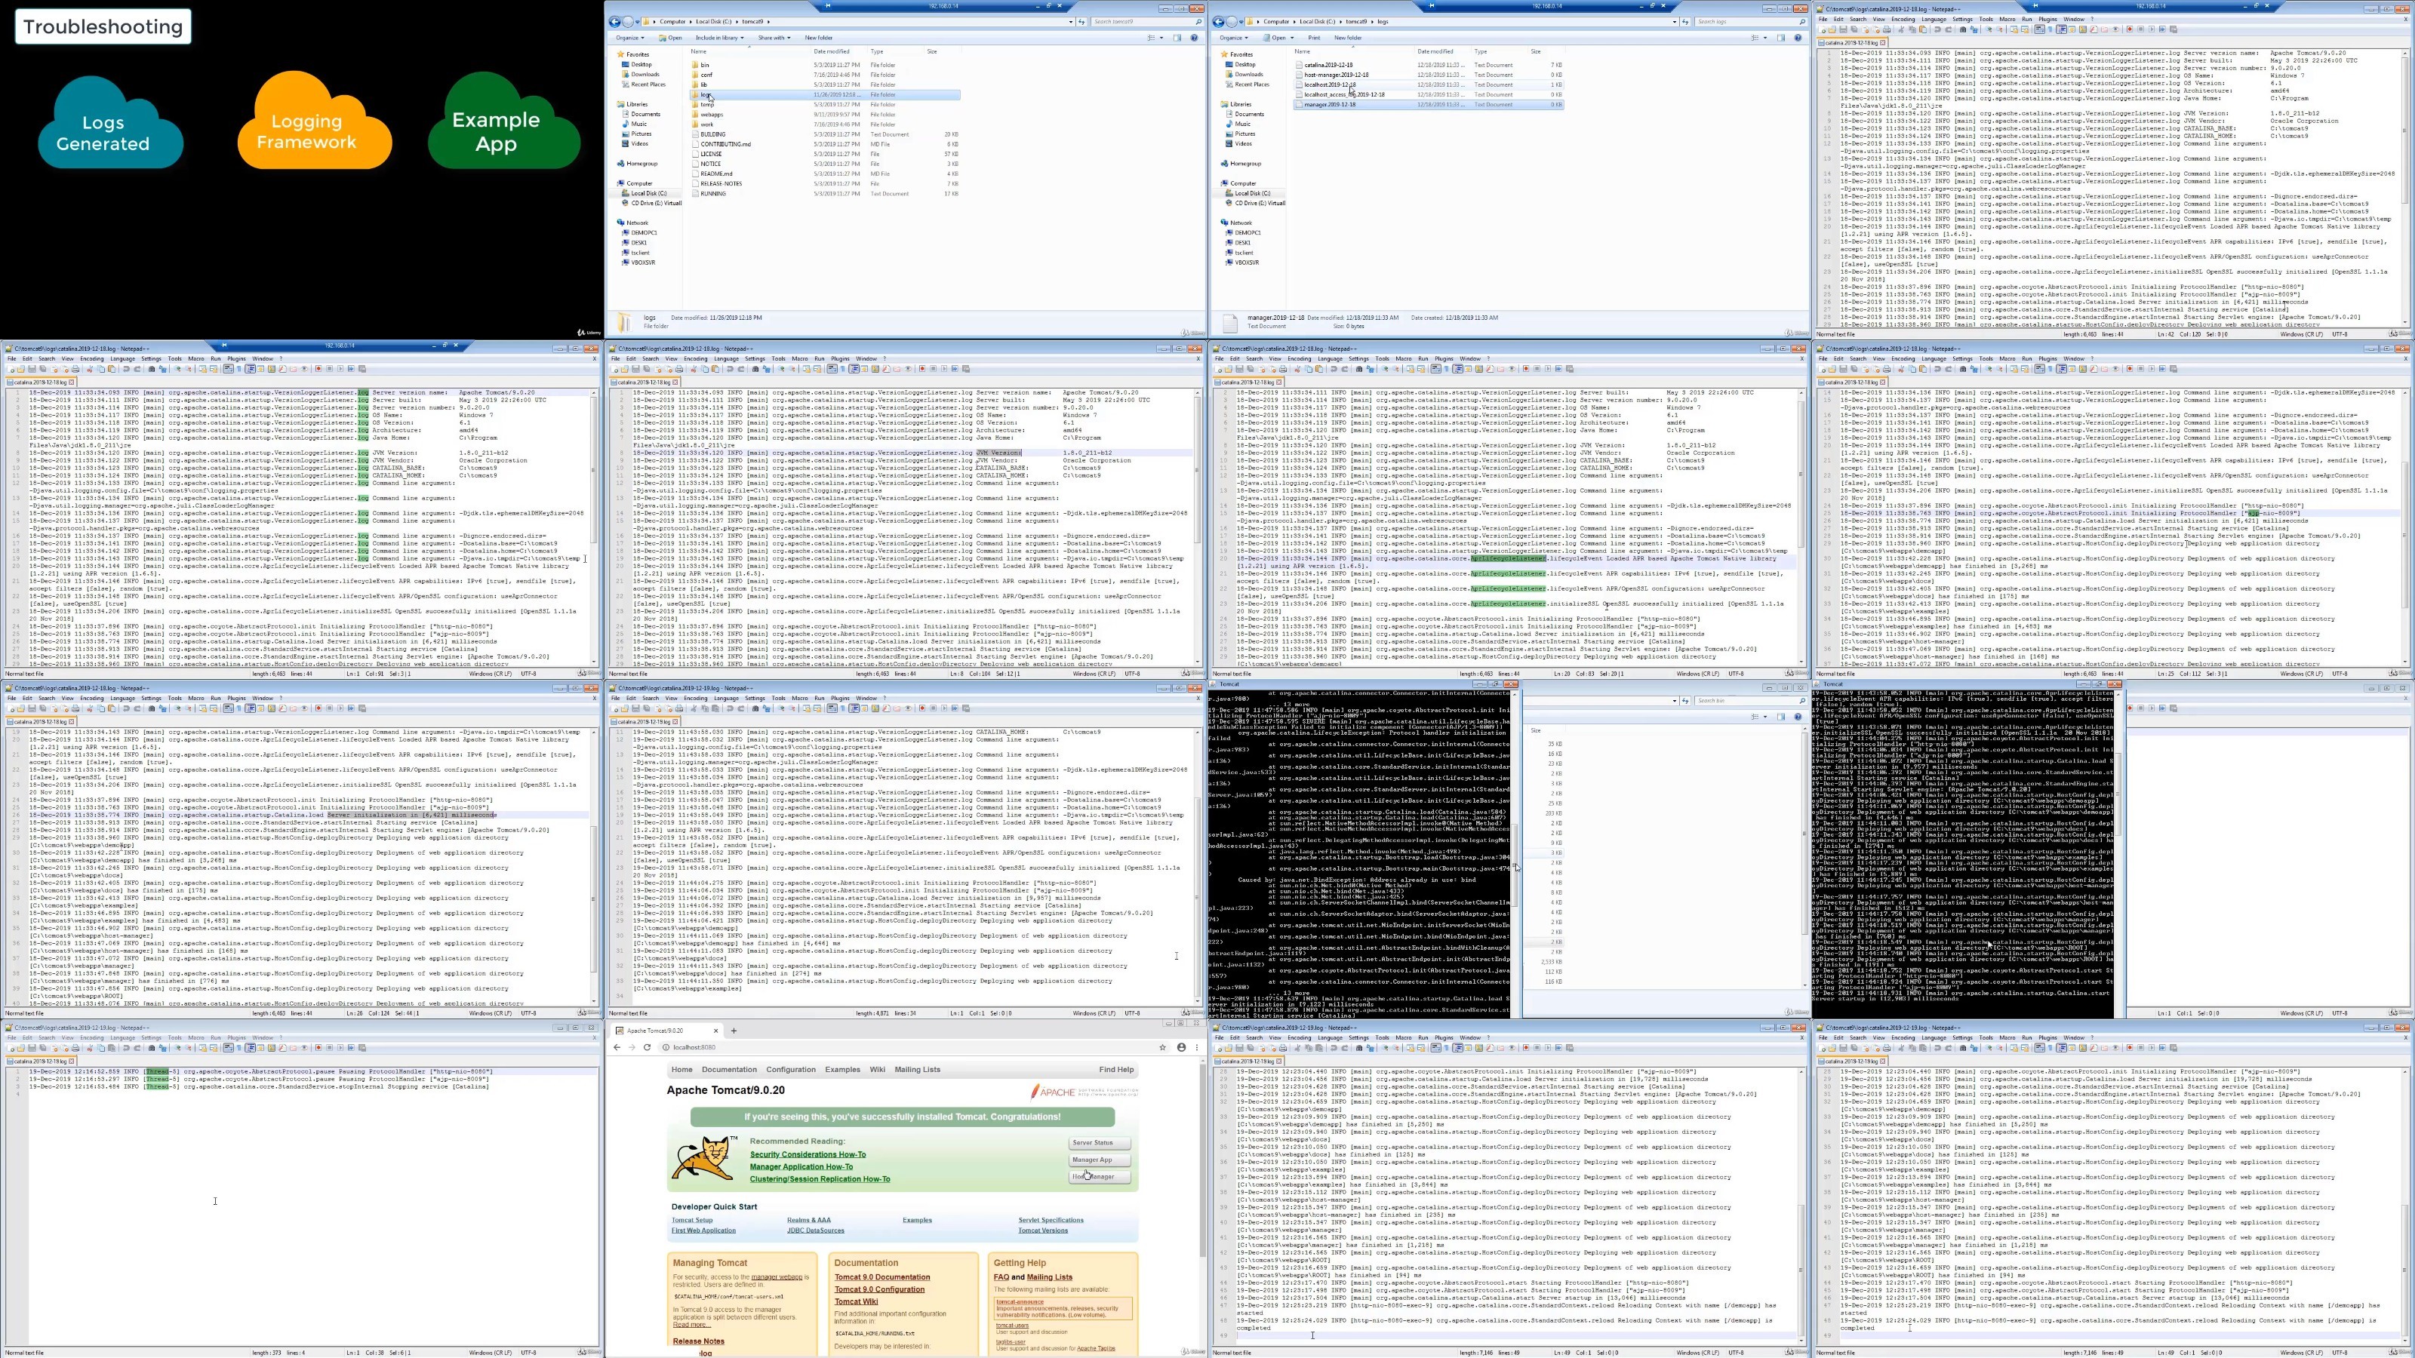Image resolution: width=2415 pixels, height=1358 pixels.
Task: Reload the localhost:8080 page
Action: 647,1048
